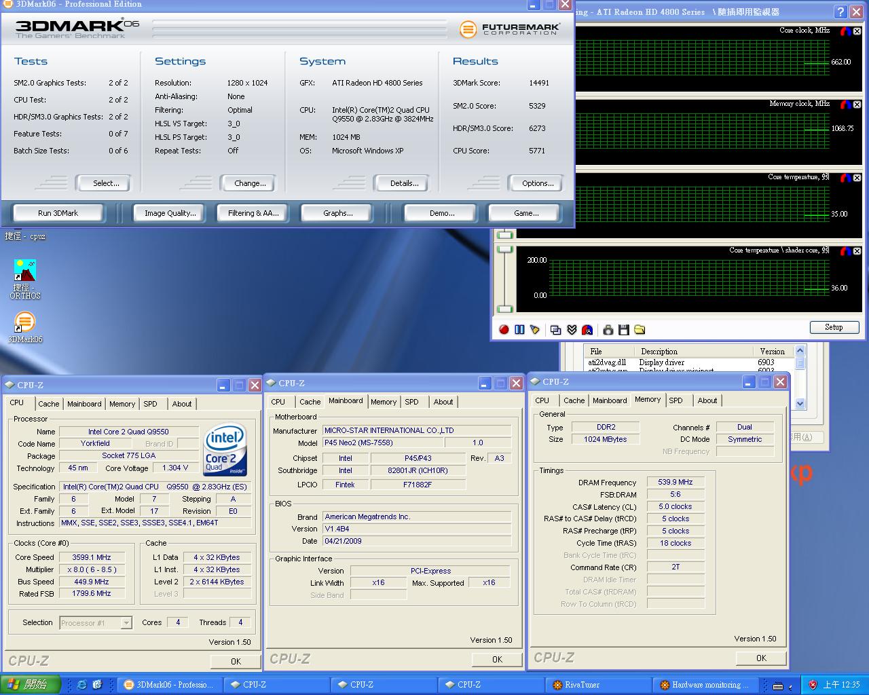Close the Memory clock graph
Viewport: 869px width, 695px height.
click(857, 105)
